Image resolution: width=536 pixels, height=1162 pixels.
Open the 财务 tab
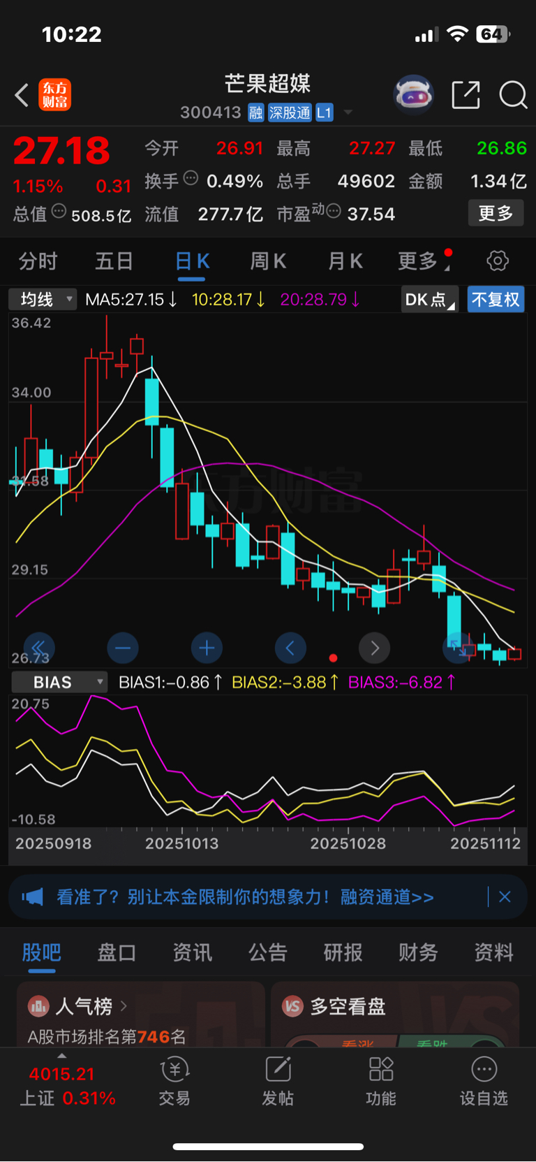(x=418, y=952)
